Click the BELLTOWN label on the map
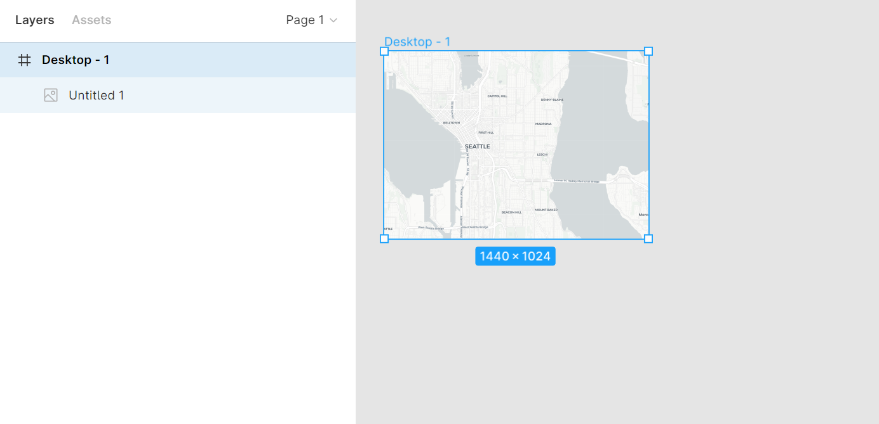The image size is (879, 424). [452, 123]
